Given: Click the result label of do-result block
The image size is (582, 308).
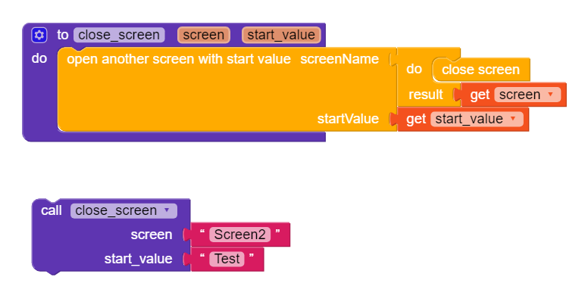Looking at the screenshot, I should [x=426, y=95].
